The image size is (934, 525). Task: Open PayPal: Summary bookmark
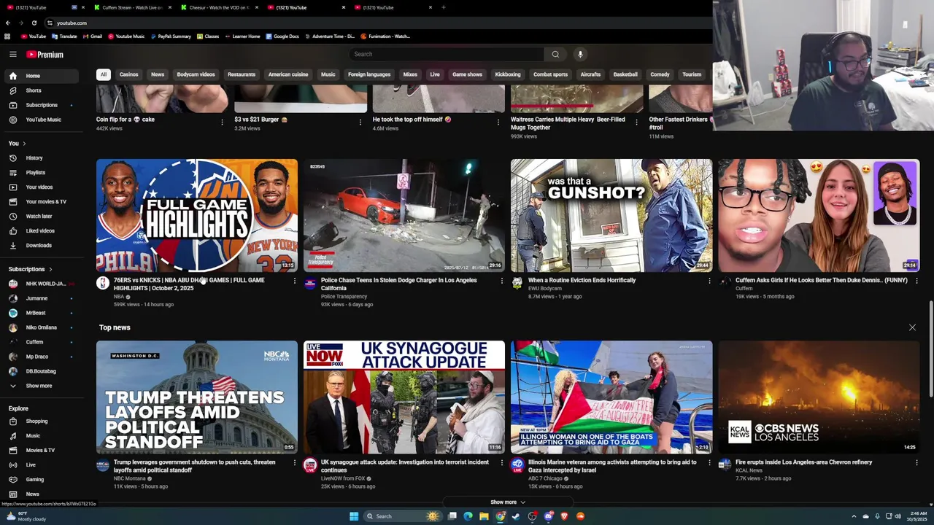(171, 36)
